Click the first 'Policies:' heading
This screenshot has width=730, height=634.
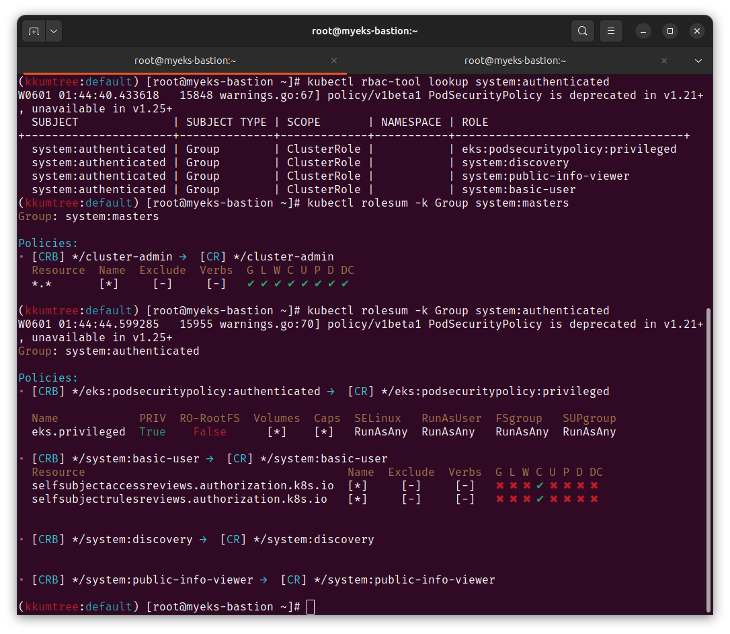click(48, 244)
